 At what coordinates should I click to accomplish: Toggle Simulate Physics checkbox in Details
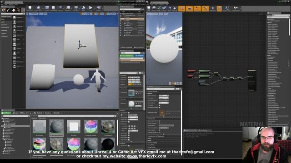pos(129,113)
